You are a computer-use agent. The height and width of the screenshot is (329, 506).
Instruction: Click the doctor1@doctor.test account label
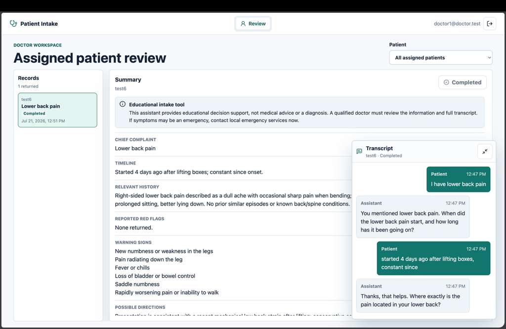click(457, 24)
